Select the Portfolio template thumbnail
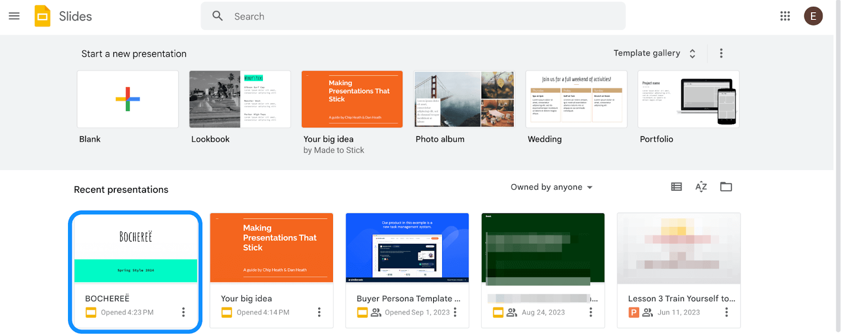The width and height of the screenshot is (843, 336). [x=689, y=99]
